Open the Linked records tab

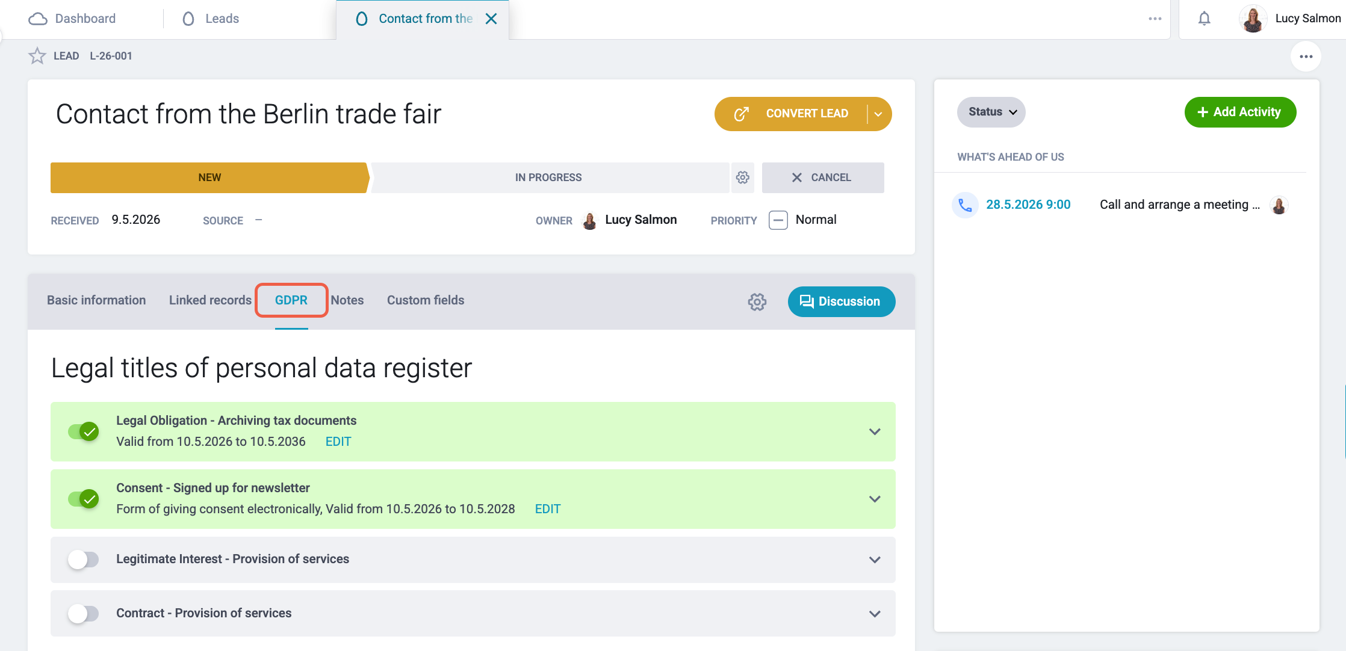pyautogui.click(x=210, y=300)
